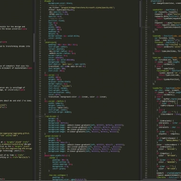
Task: Click the '.green-divider {' selector line
Action: pos(52,136)
